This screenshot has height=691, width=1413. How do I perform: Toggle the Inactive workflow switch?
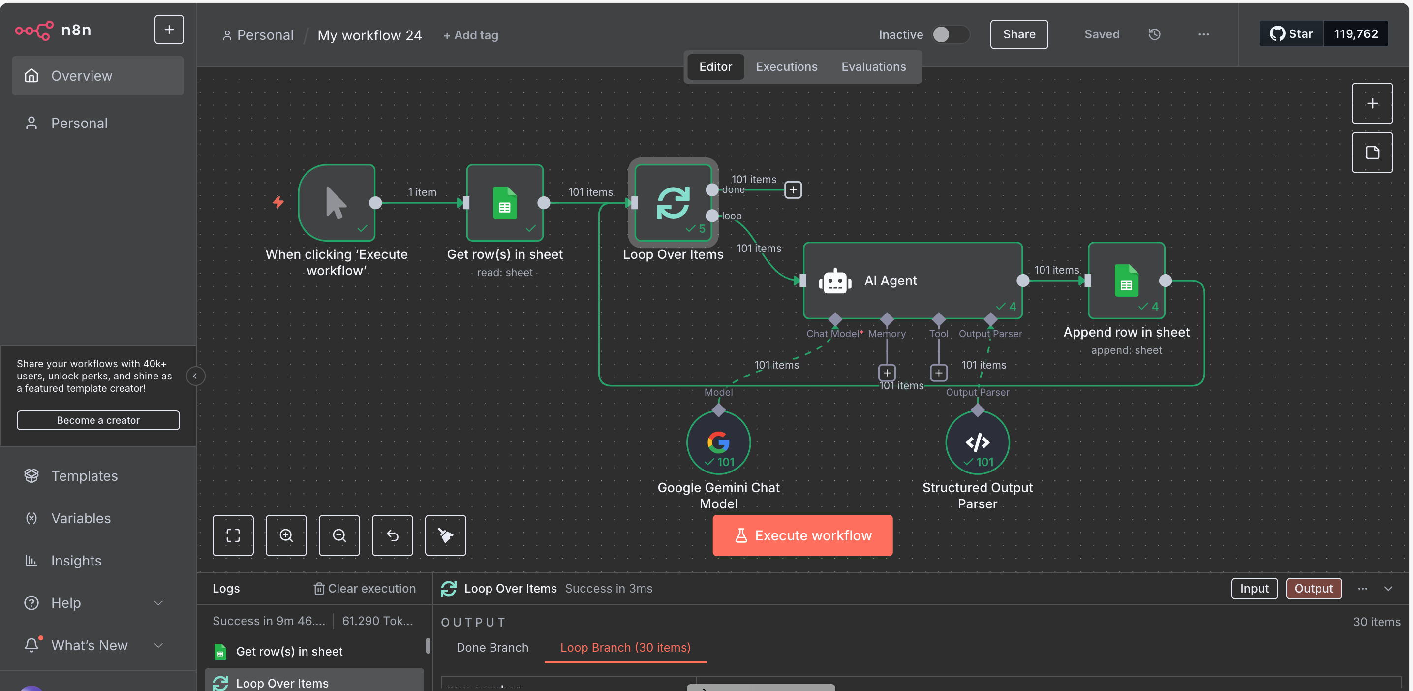tap(951, 34)
